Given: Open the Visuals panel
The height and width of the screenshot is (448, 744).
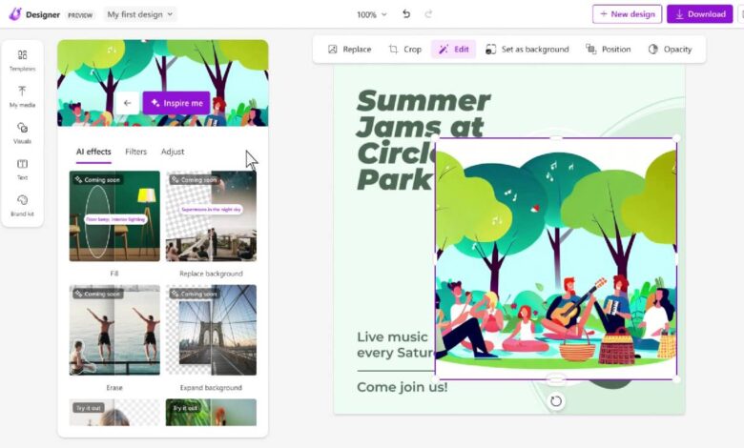Looking at the screenshot, I should pos(22,132).
